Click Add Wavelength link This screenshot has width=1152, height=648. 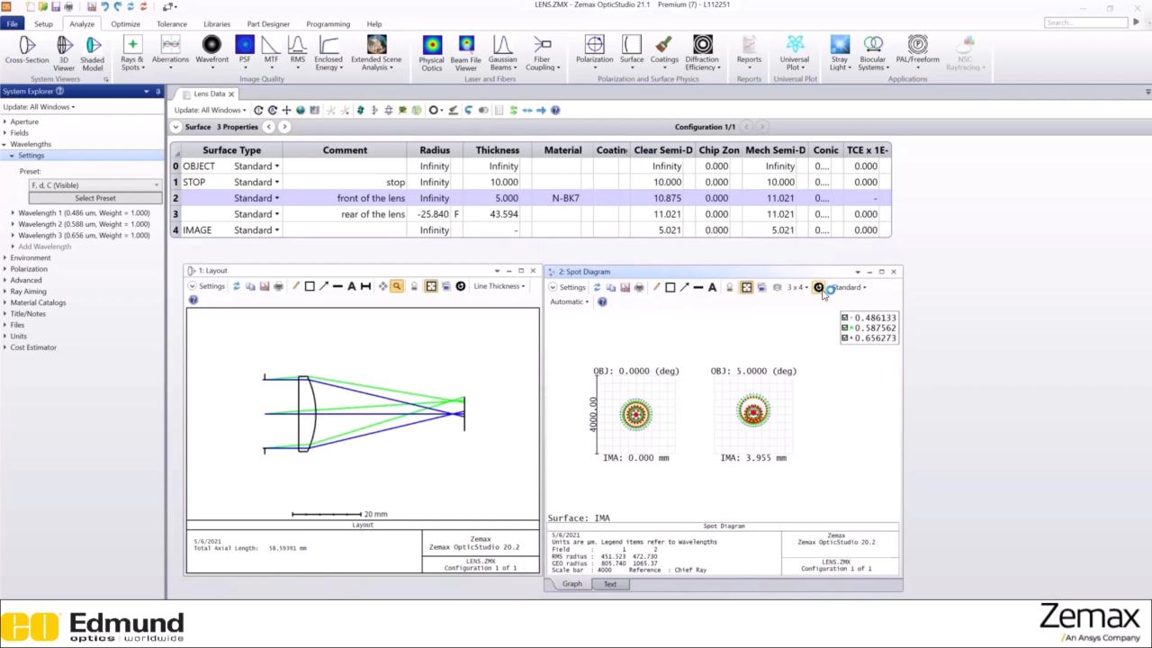(x=45, y=247)
